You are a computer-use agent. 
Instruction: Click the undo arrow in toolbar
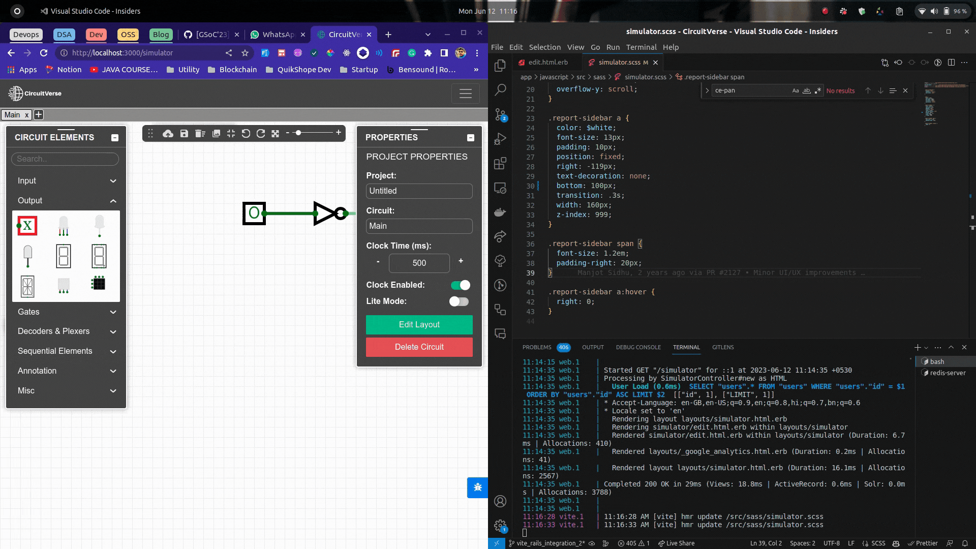point(246,134)
